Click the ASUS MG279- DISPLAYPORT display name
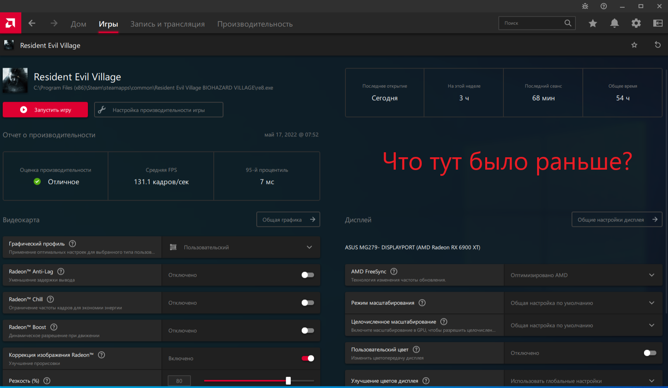The width and height of the screenshot is (668, 388). point(412,247)
